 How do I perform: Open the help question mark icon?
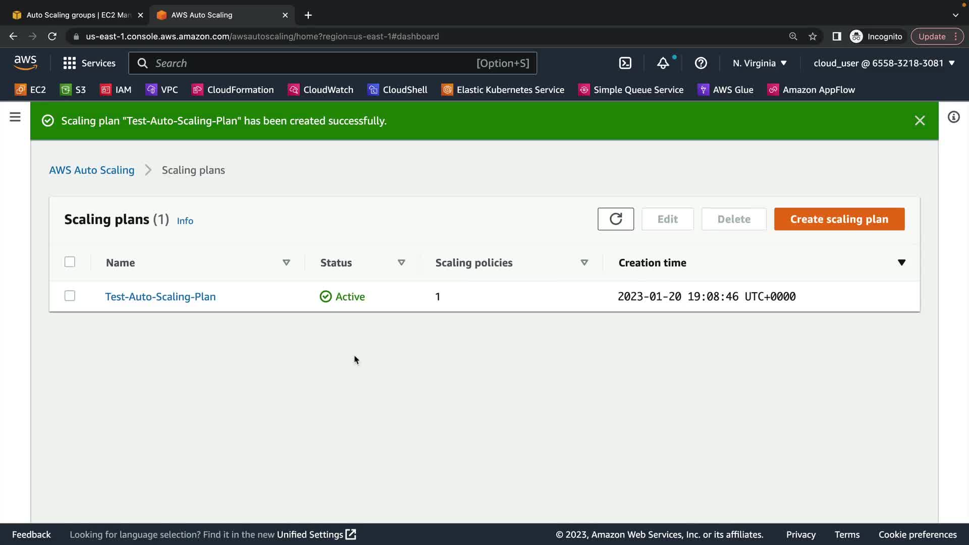tap(701, 63)
